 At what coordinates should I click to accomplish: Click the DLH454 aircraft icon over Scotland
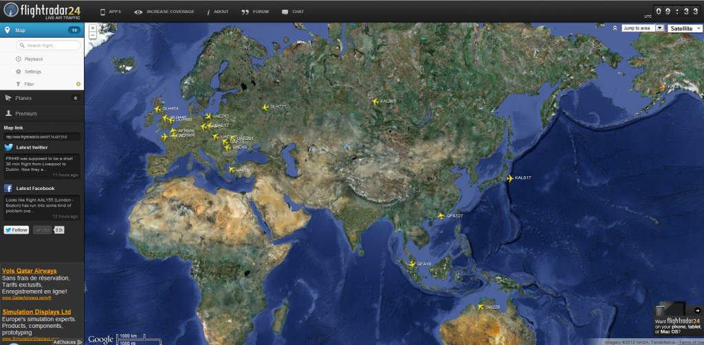[x=157, y=108]
